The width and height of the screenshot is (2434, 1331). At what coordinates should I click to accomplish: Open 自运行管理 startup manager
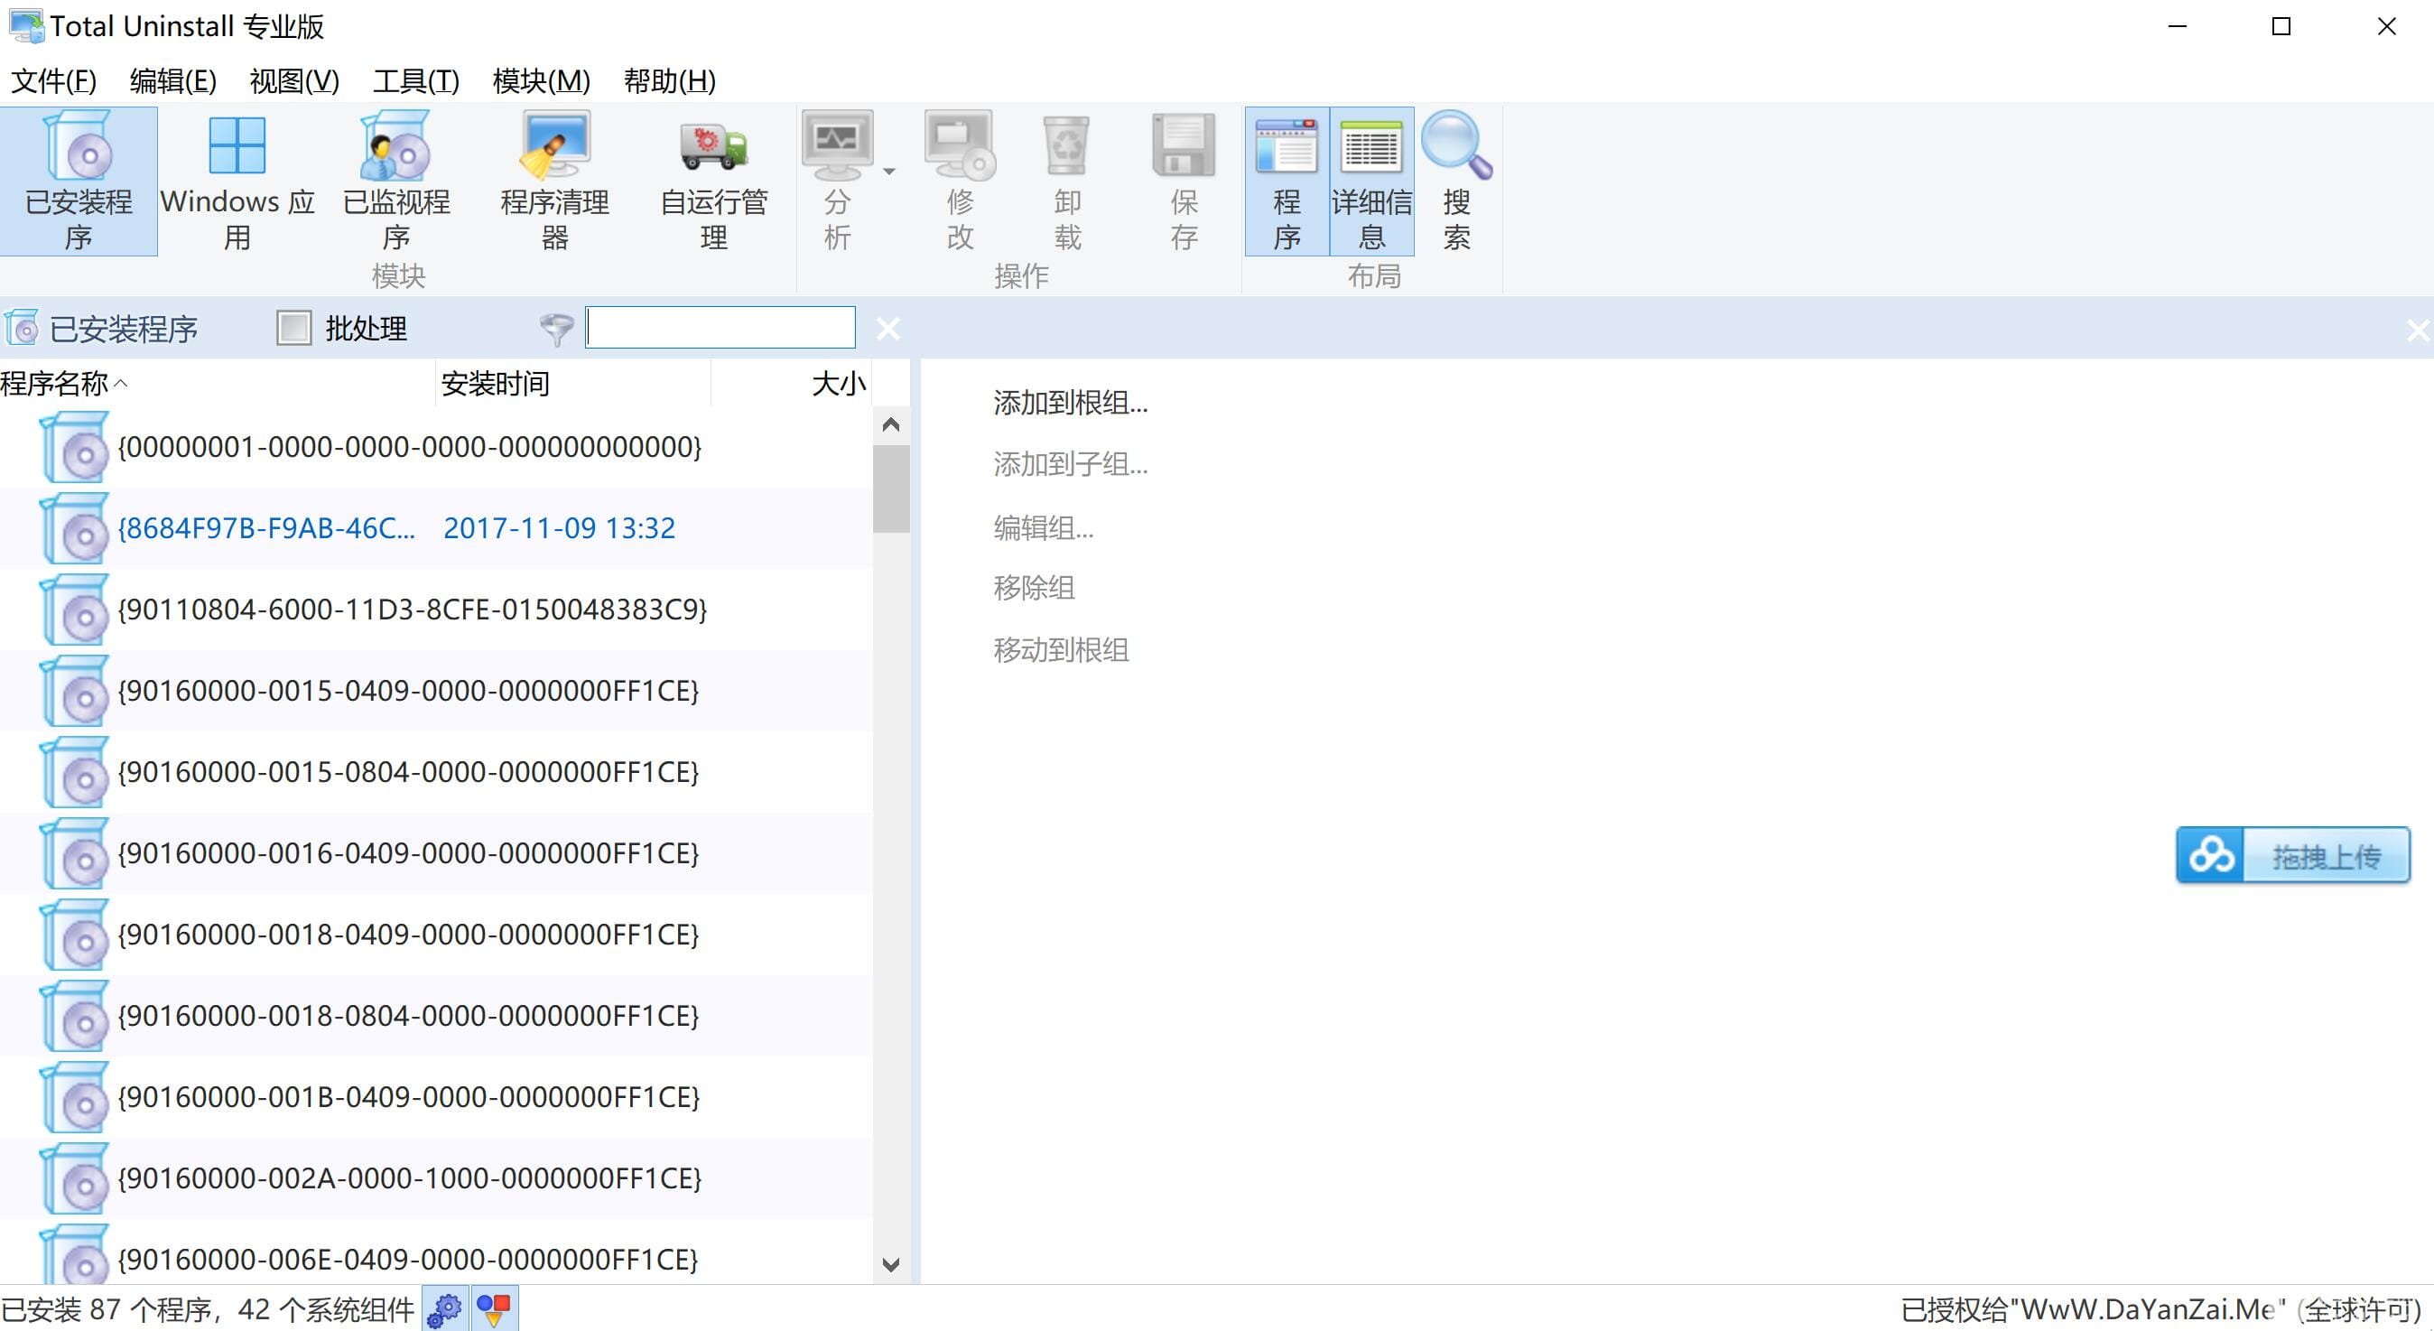coord(713,181)
